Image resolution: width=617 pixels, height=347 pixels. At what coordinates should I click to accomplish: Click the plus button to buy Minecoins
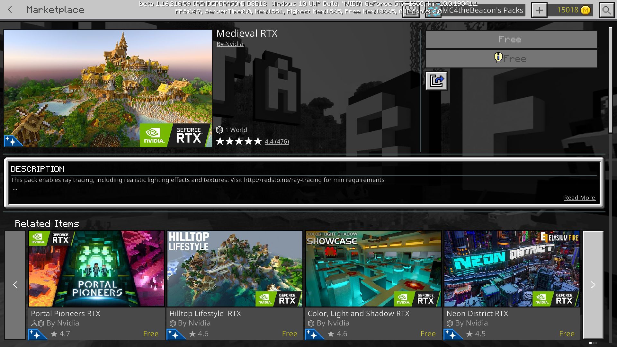coord(539,10)
